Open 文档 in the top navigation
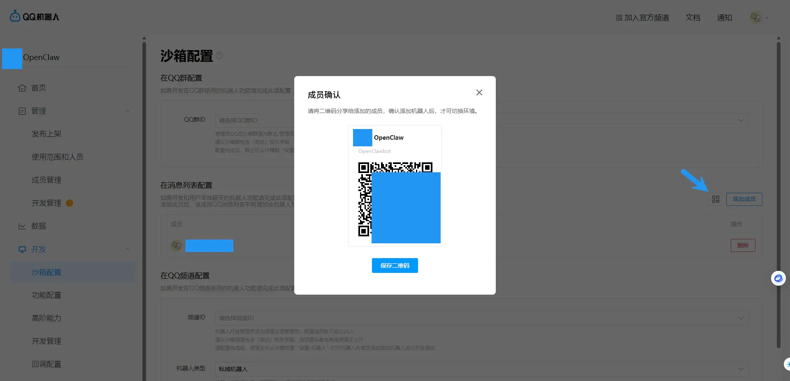Viewport: 790px width, 381px height. click(x=693, y=18)
